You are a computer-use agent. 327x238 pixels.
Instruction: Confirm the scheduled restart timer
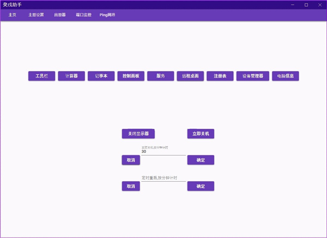click(201, 186)
